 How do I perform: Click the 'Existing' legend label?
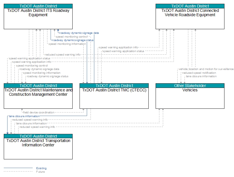tap(41, 168)
